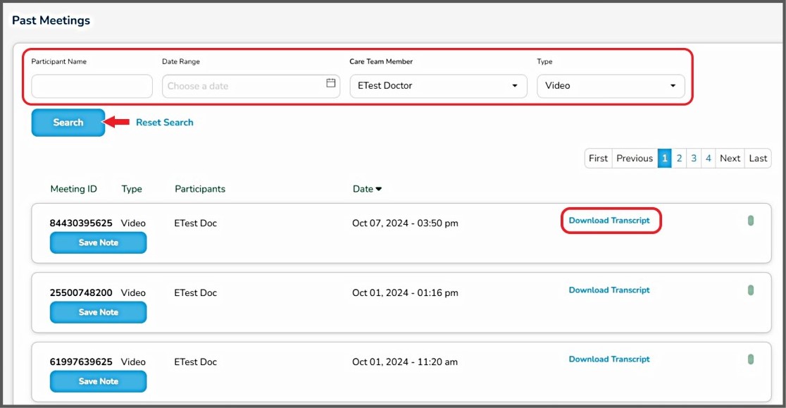786x408 pixels.
Task: Click green status indicator for meeting 25500748200
Action: coord(751,290)
